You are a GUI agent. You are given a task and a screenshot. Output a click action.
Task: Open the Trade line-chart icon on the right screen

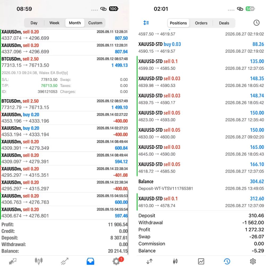coord(201,261)
